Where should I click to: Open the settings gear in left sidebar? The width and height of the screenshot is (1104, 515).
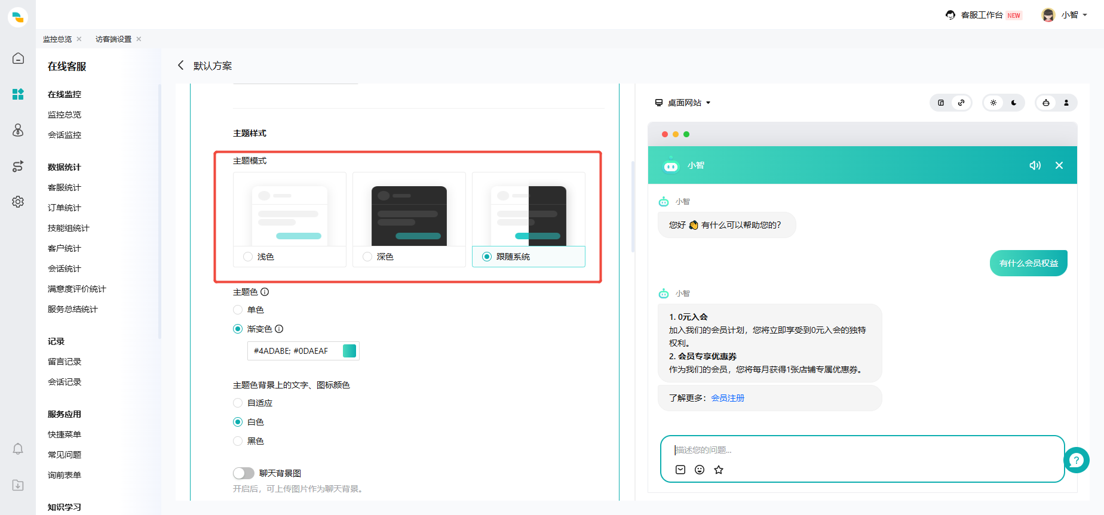[18, 202]
